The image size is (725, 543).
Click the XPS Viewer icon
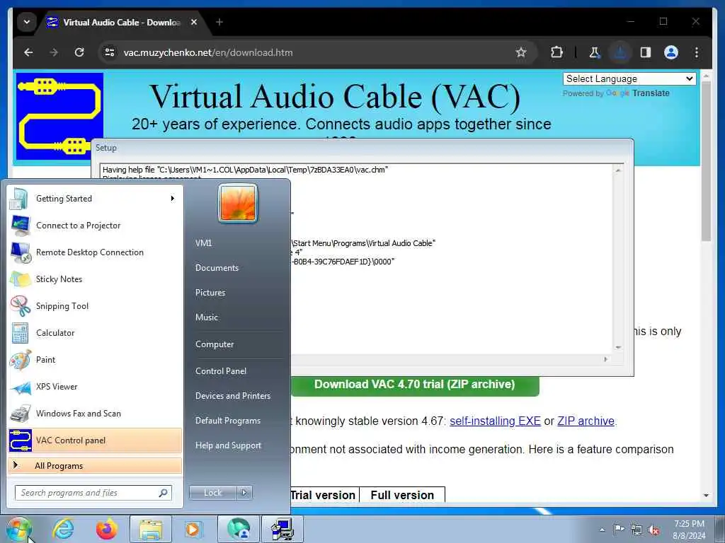(20, 387)
